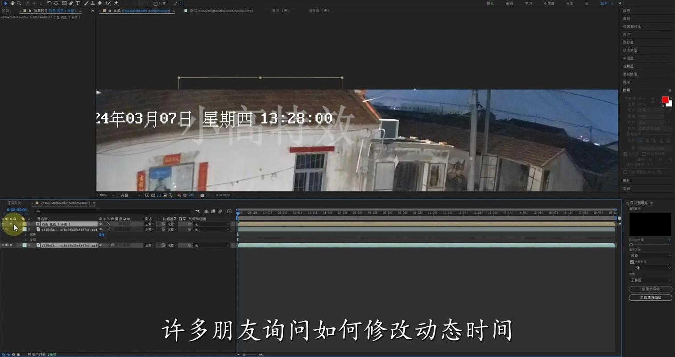Enable the 对齐 snapping checkbox in the toolbar
675x357 pixels.
coord(154,4)
